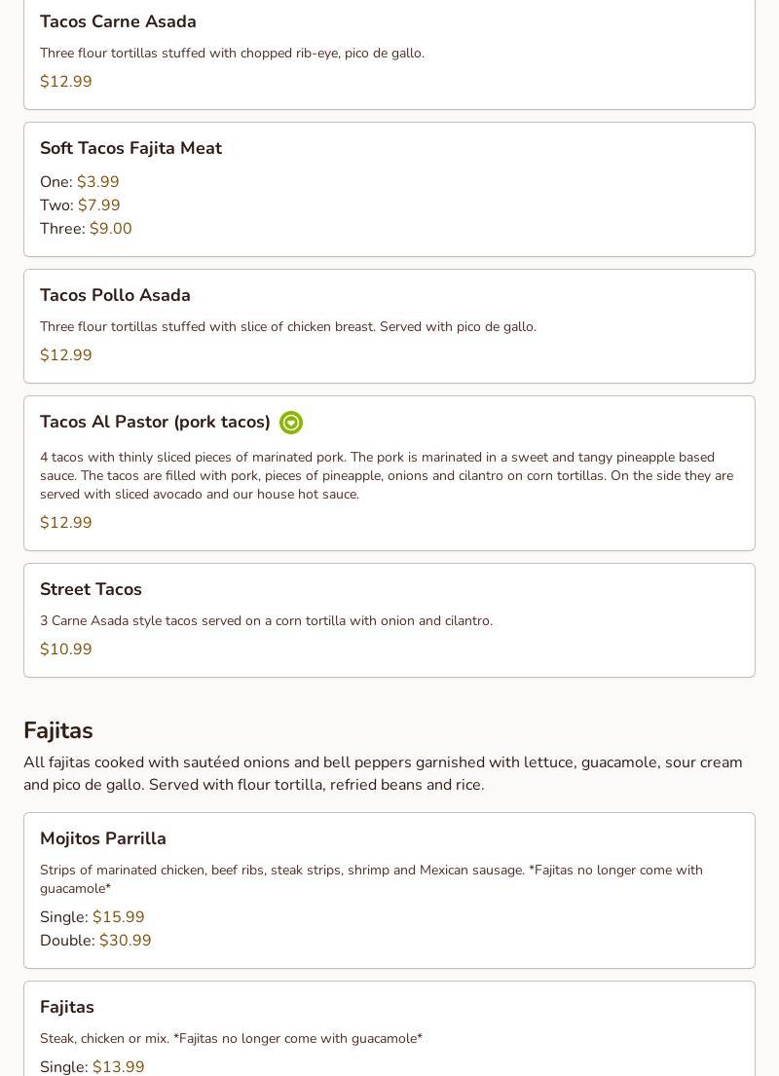Choose the Single: $15.99 Mojitos Parrilla option

pyautogui.click(x=93, y=917)
